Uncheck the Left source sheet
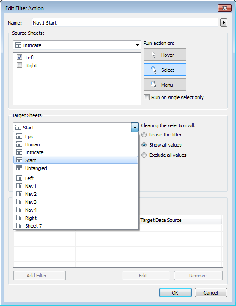This screenshot has width=236, height=306. (x=19, y=57)
